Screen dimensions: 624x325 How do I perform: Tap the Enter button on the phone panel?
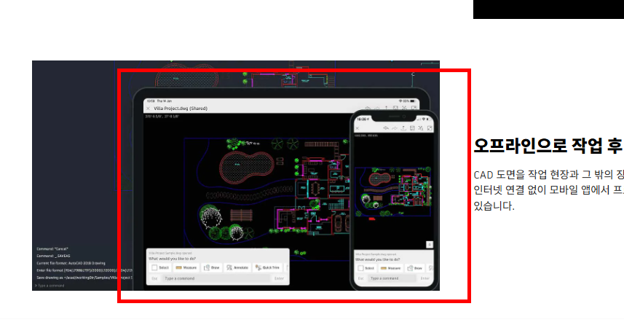point(425,278)
